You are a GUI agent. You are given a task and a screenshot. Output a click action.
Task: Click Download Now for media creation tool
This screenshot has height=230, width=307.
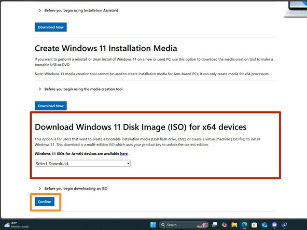51,106
